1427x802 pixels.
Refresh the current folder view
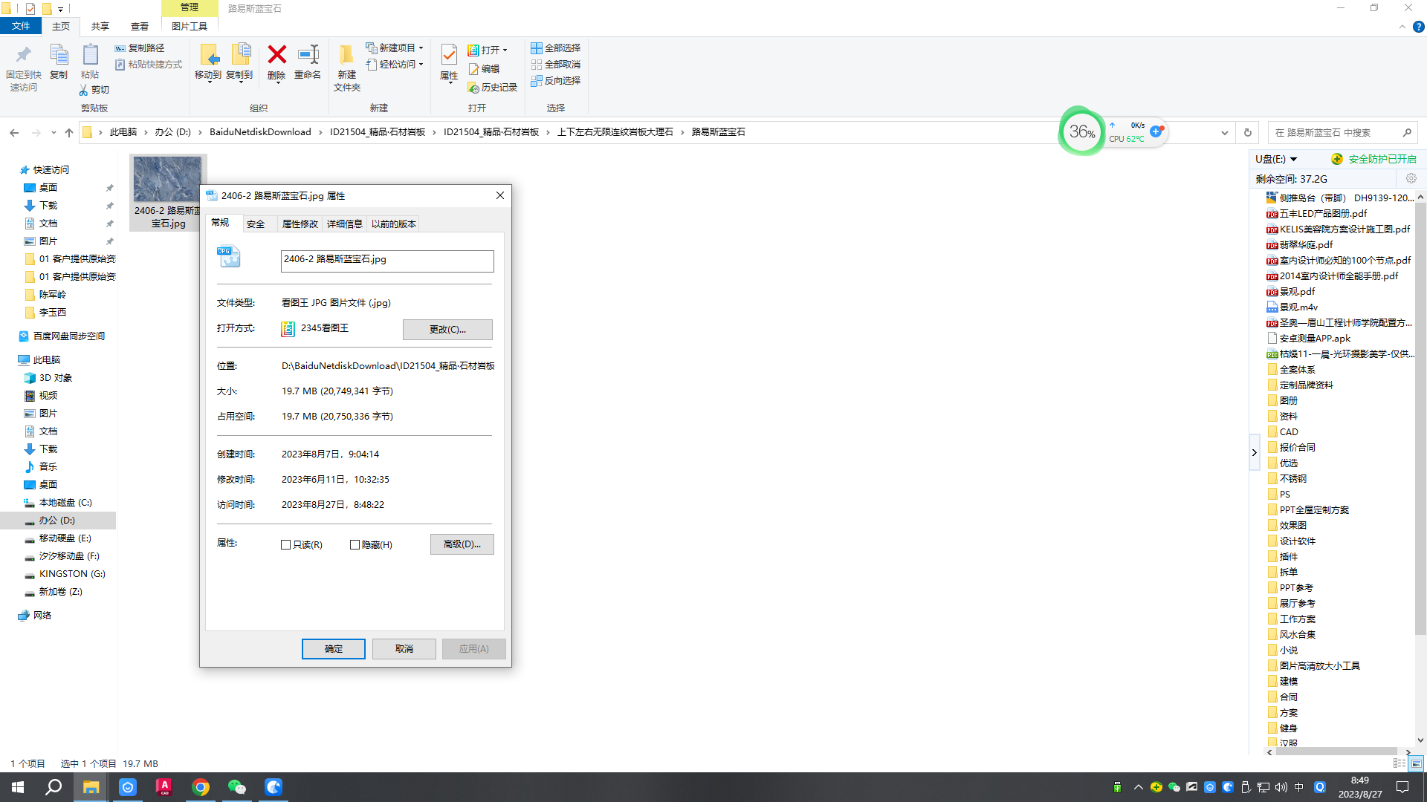click(x=1248, y=132)
